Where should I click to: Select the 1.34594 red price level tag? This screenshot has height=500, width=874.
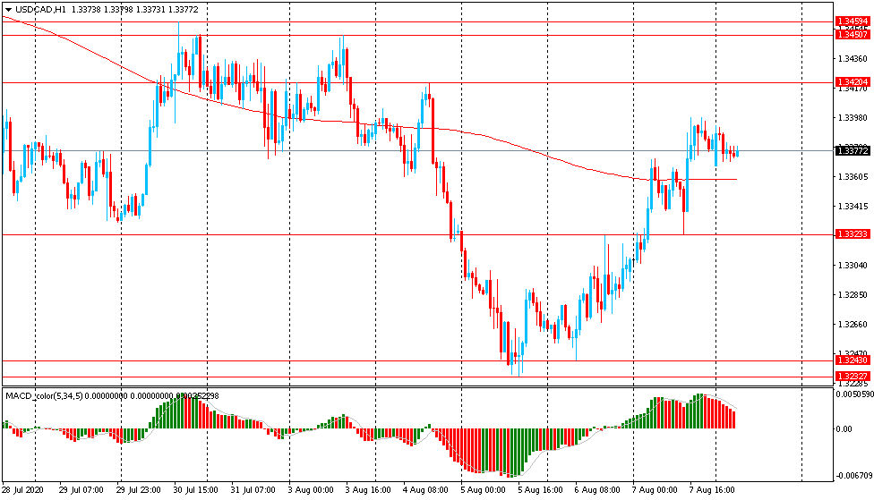[x=852, y=21]
